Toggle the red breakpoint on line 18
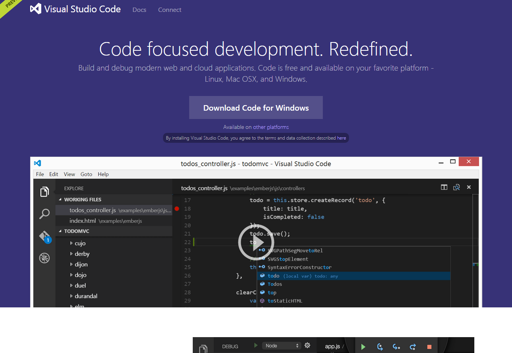 coord(177,209)
